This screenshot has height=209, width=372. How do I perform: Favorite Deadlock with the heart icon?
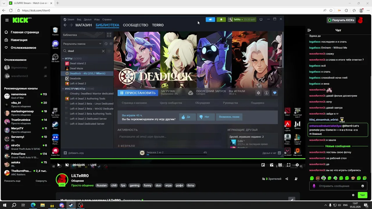point(275,93)
